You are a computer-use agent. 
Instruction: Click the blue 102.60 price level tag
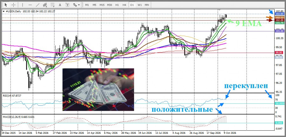tap(280, 14)
